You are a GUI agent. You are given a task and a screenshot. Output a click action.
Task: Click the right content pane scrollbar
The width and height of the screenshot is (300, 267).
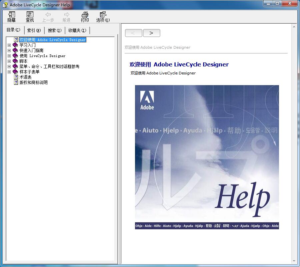point(295,133)
